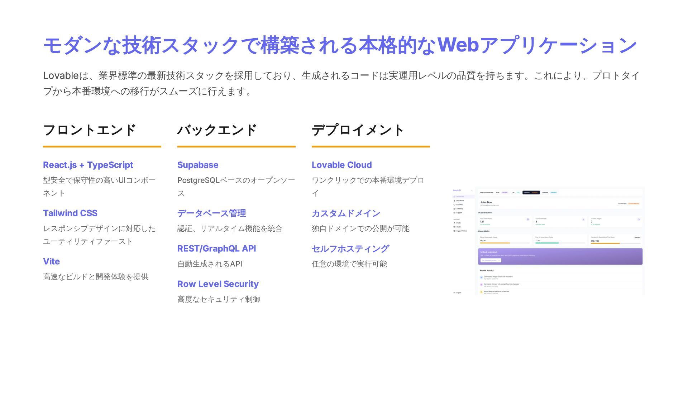Click the download icon on Total Downloads card
The image size is (688, 394).
click(583, 220)
